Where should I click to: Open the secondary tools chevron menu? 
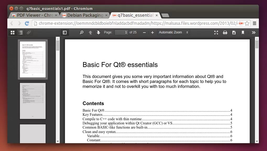254,33
